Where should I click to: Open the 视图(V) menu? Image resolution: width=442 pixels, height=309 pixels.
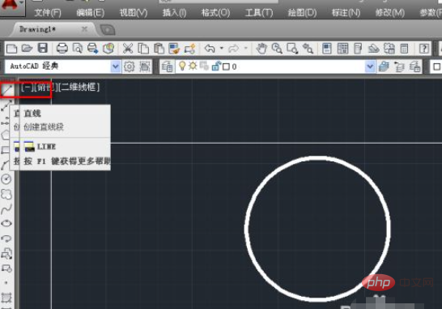tap(134, 13)
